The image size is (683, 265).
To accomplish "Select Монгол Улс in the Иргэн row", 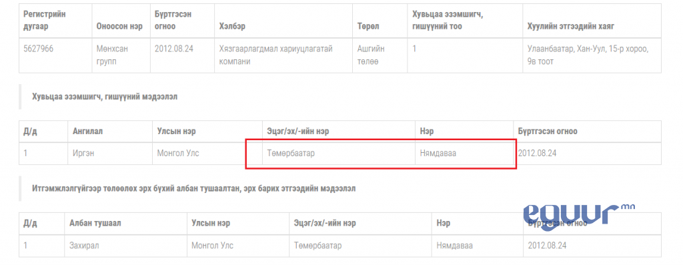I will (x=177, y=154).
